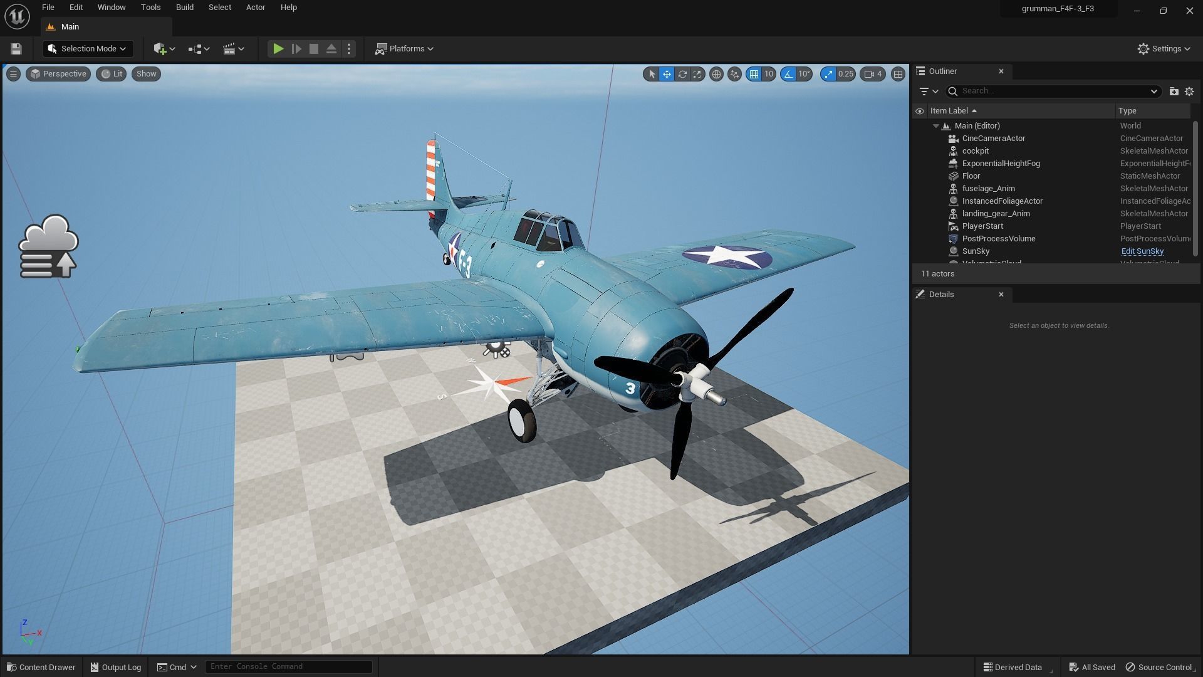Change the Perspective view type
Screen dimensions: 1203x677
58,74
